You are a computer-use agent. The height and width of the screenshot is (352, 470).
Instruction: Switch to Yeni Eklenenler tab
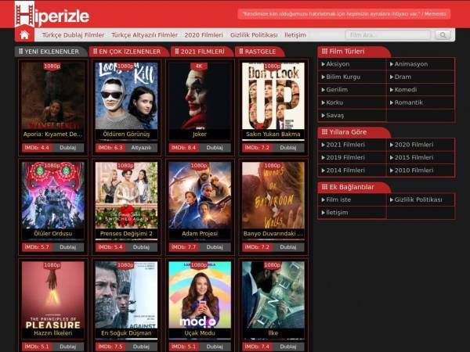click(49, 52)
